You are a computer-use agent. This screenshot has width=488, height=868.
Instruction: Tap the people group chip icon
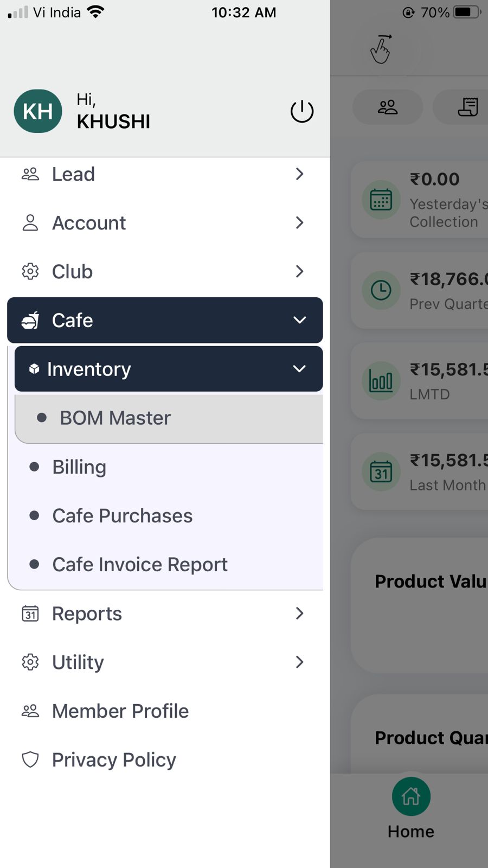tap(388, 107)
